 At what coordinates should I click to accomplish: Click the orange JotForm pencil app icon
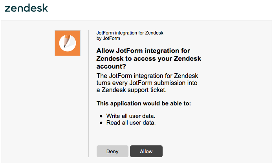(67, 43)
